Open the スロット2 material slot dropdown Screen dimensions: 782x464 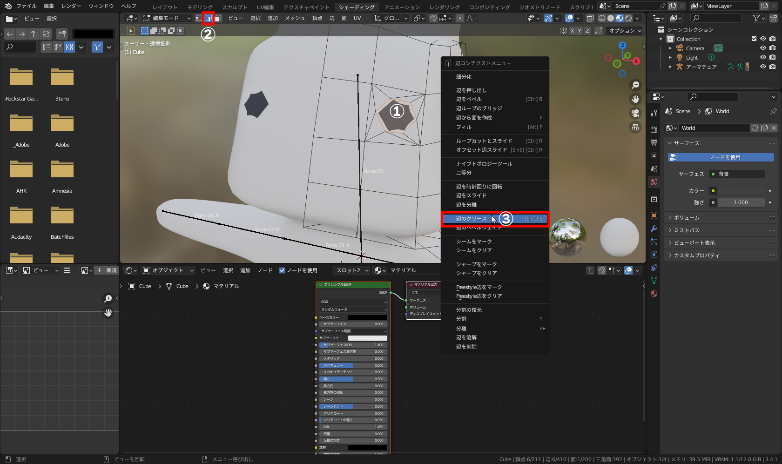coord(352,270)
